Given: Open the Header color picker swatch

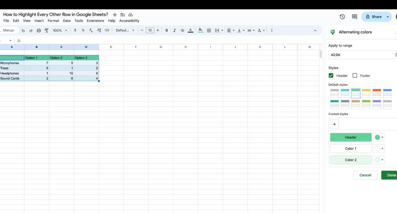Looking at the screenshot, I should click(379, 137).
